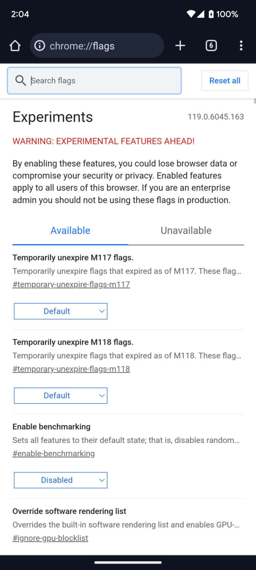256x570 pixels.
Task: Tap the Search flags input field
Action: (94, 80)
